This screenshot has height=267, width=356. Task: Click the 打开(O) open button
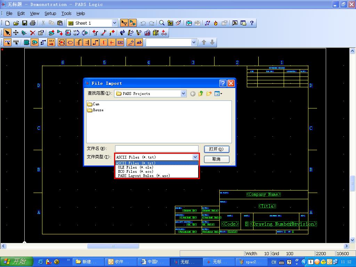[x=216, y=149]
